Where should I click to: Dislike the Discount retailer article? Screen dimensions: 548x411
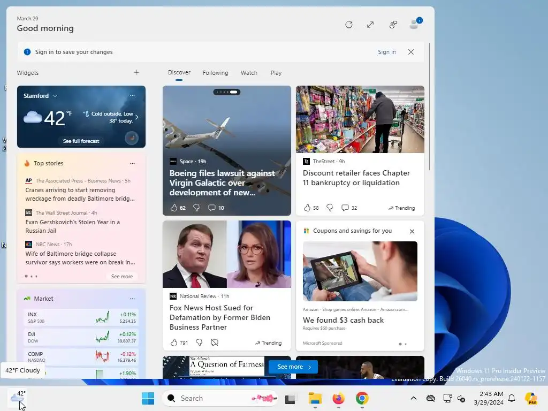point(330,208)
